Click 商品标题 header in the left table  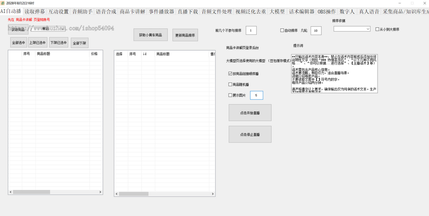(63, 54)
